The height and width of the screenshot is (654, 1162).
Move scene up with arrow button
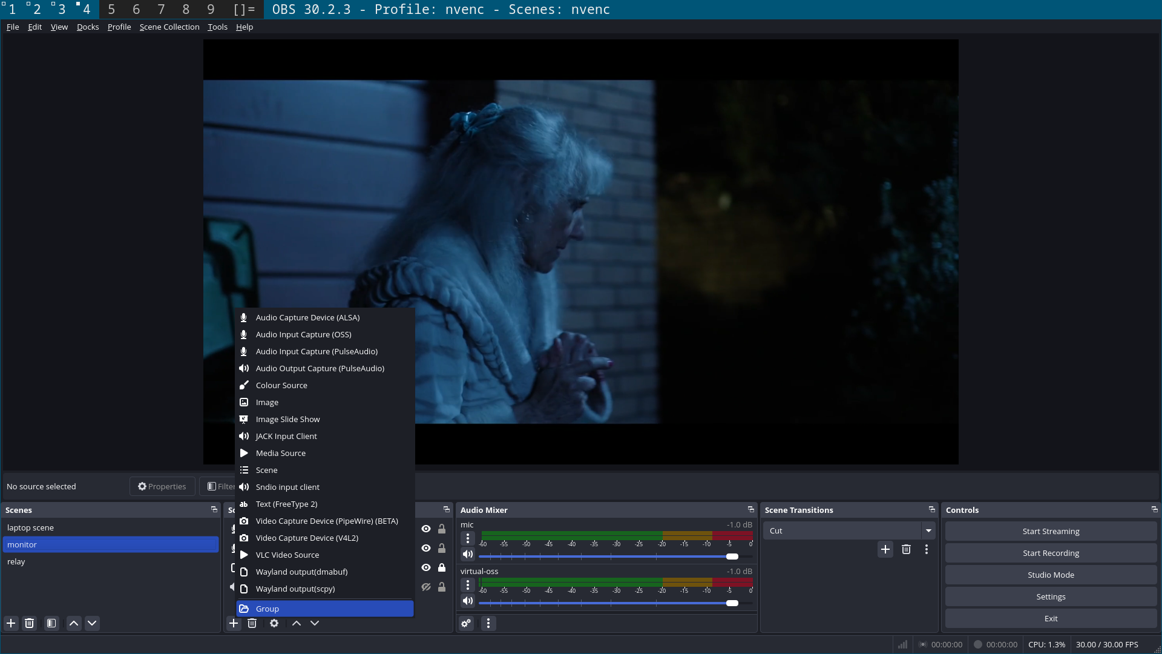click(x=74, y=623)
